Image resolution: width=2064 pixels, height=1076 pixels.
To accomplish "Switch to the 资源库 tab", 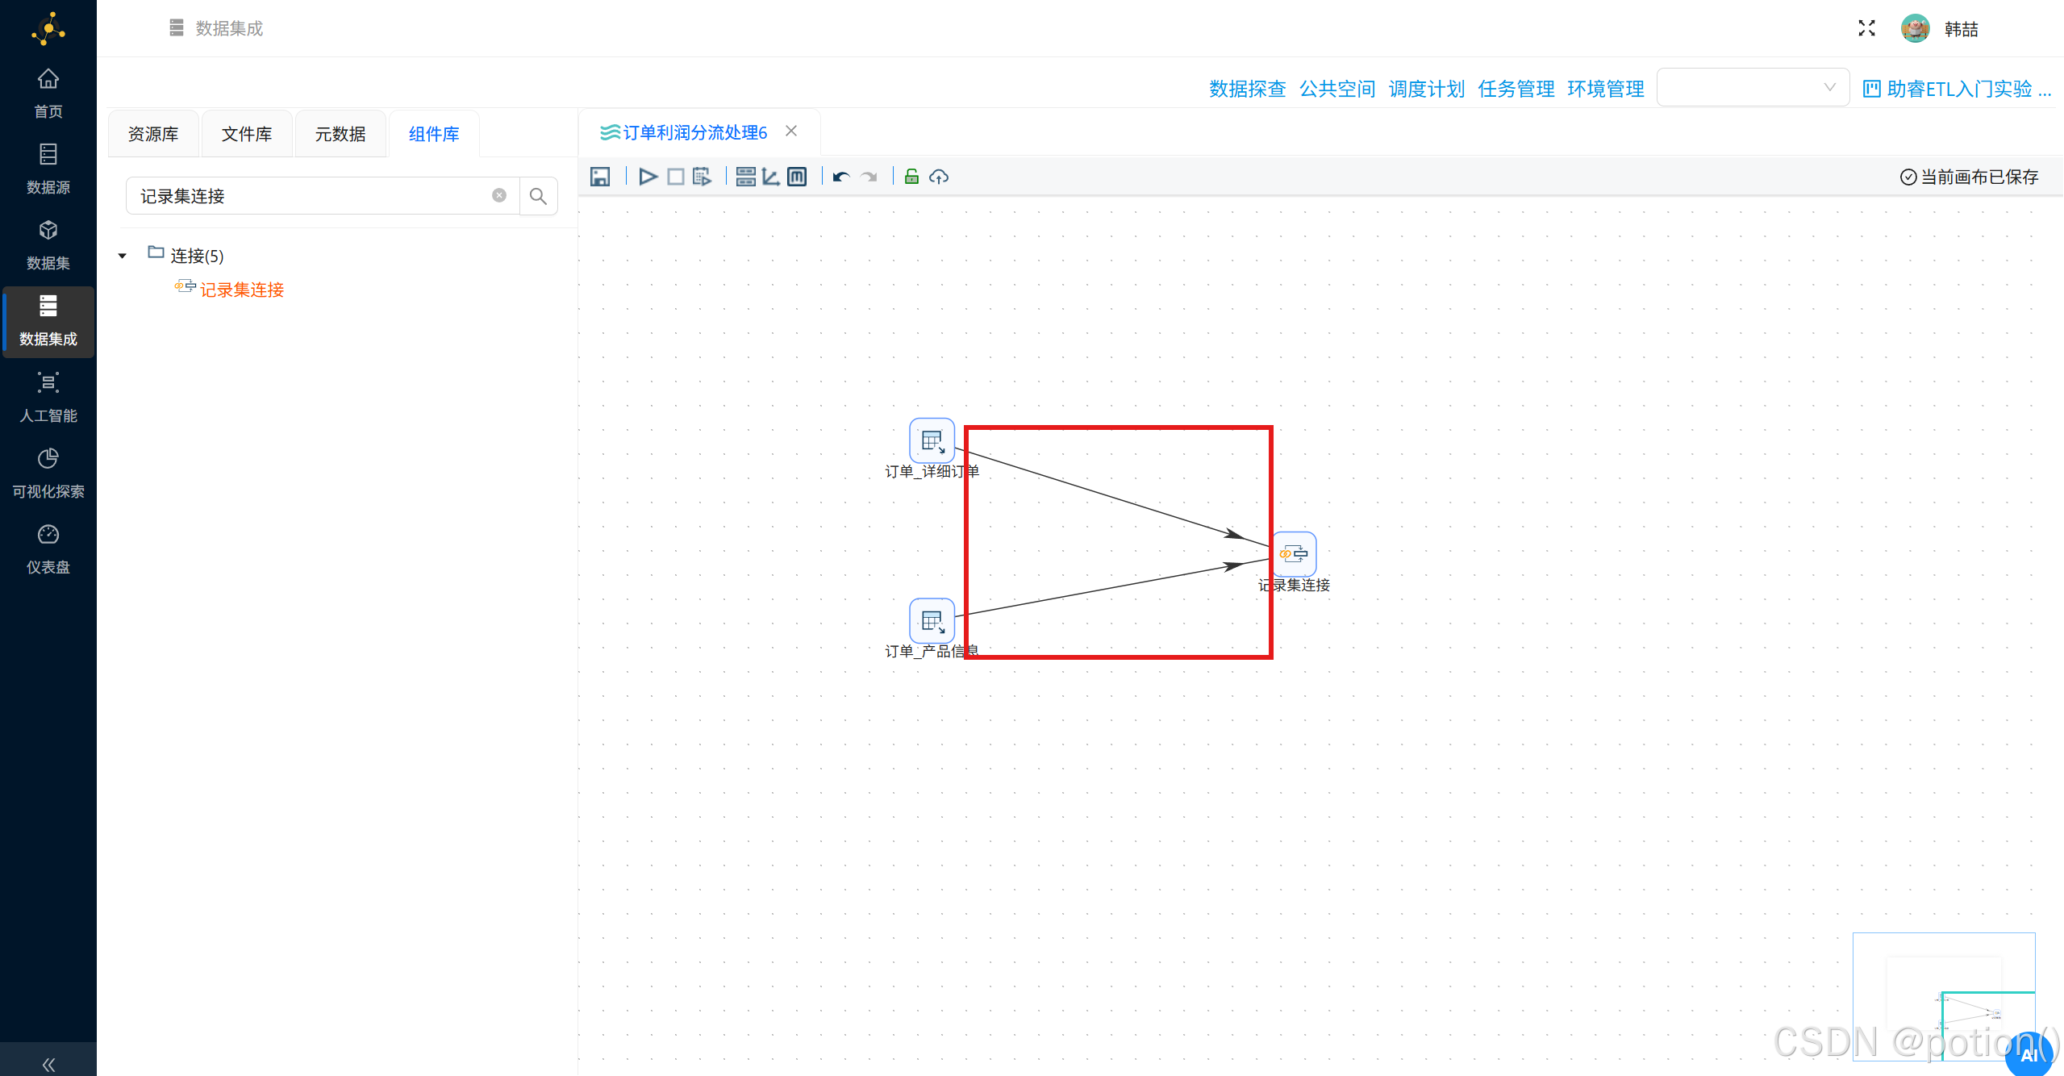I will [x=153, y=134].
